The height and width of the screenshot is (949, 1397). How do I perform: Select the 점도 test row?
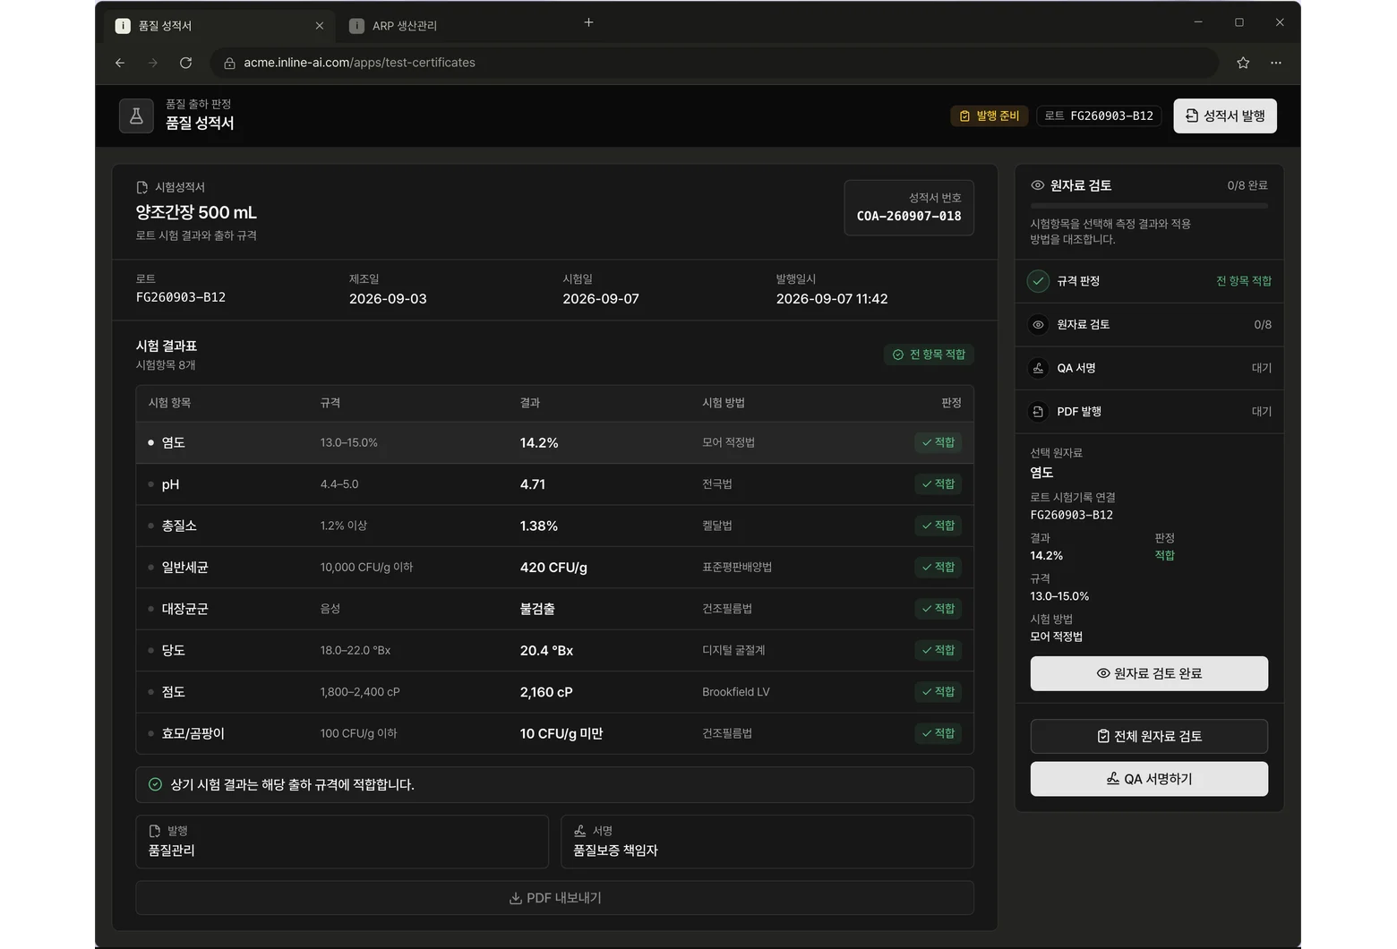coord(554,692)
